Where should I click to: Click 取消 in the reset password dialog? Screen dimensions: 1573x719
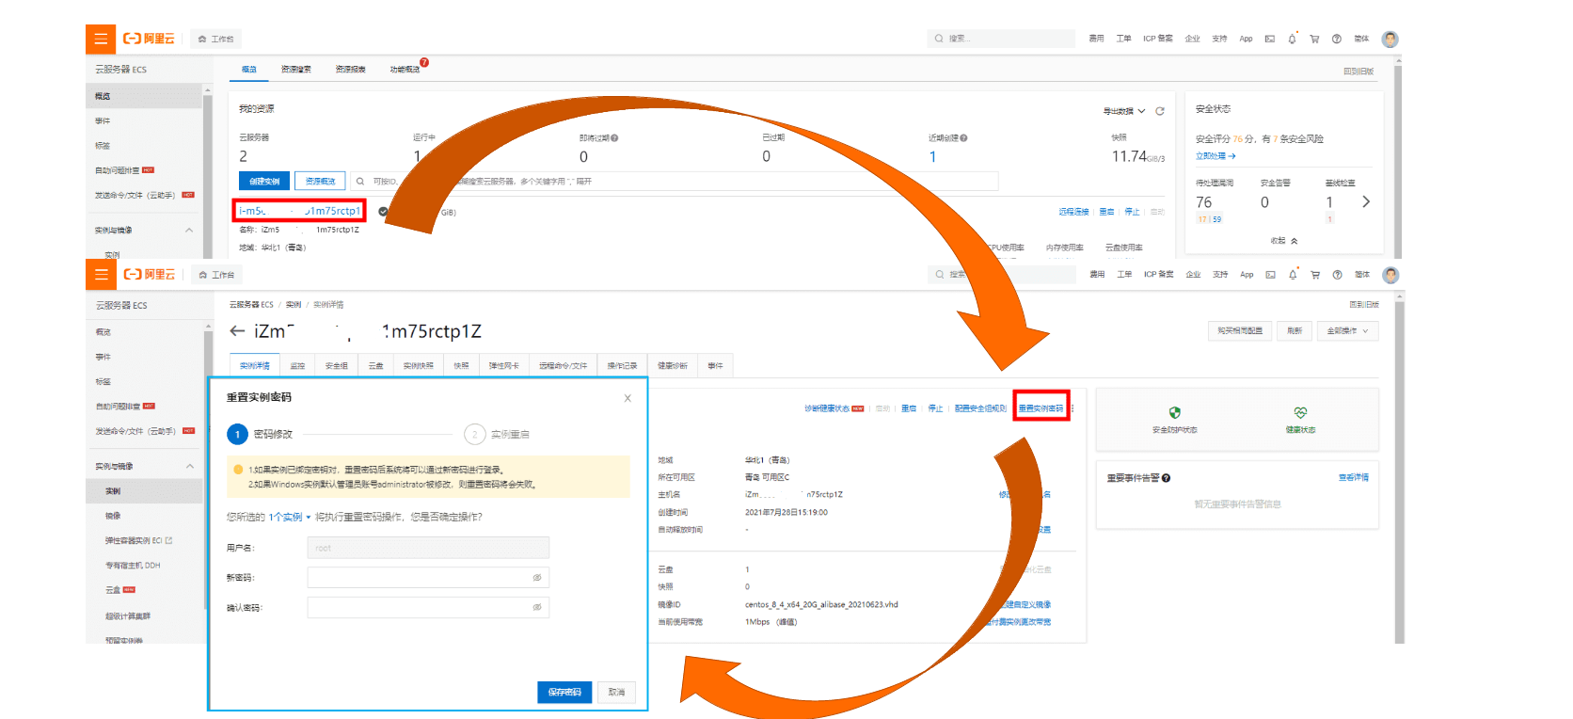(x=616, y=693)
